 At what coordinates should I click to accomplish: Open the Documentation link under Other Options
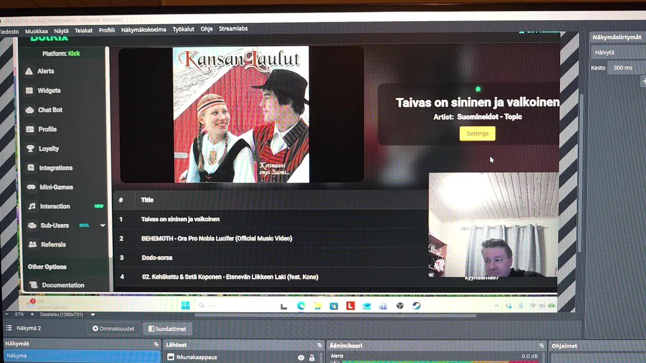point(63,285)
